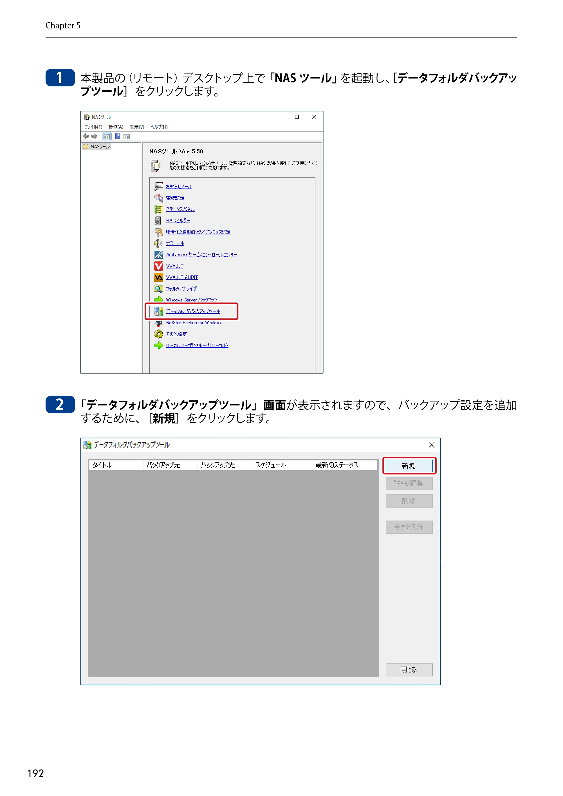The height and width of the screenshot is (796, 563).
Task: Click the その他設定 gear icon
Action: coord(158,334)
